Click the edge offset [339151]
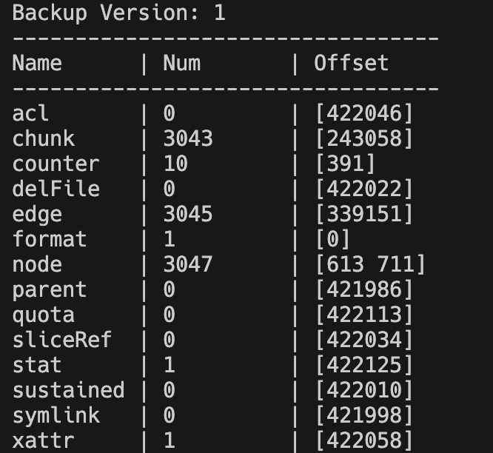 point(363,214)
